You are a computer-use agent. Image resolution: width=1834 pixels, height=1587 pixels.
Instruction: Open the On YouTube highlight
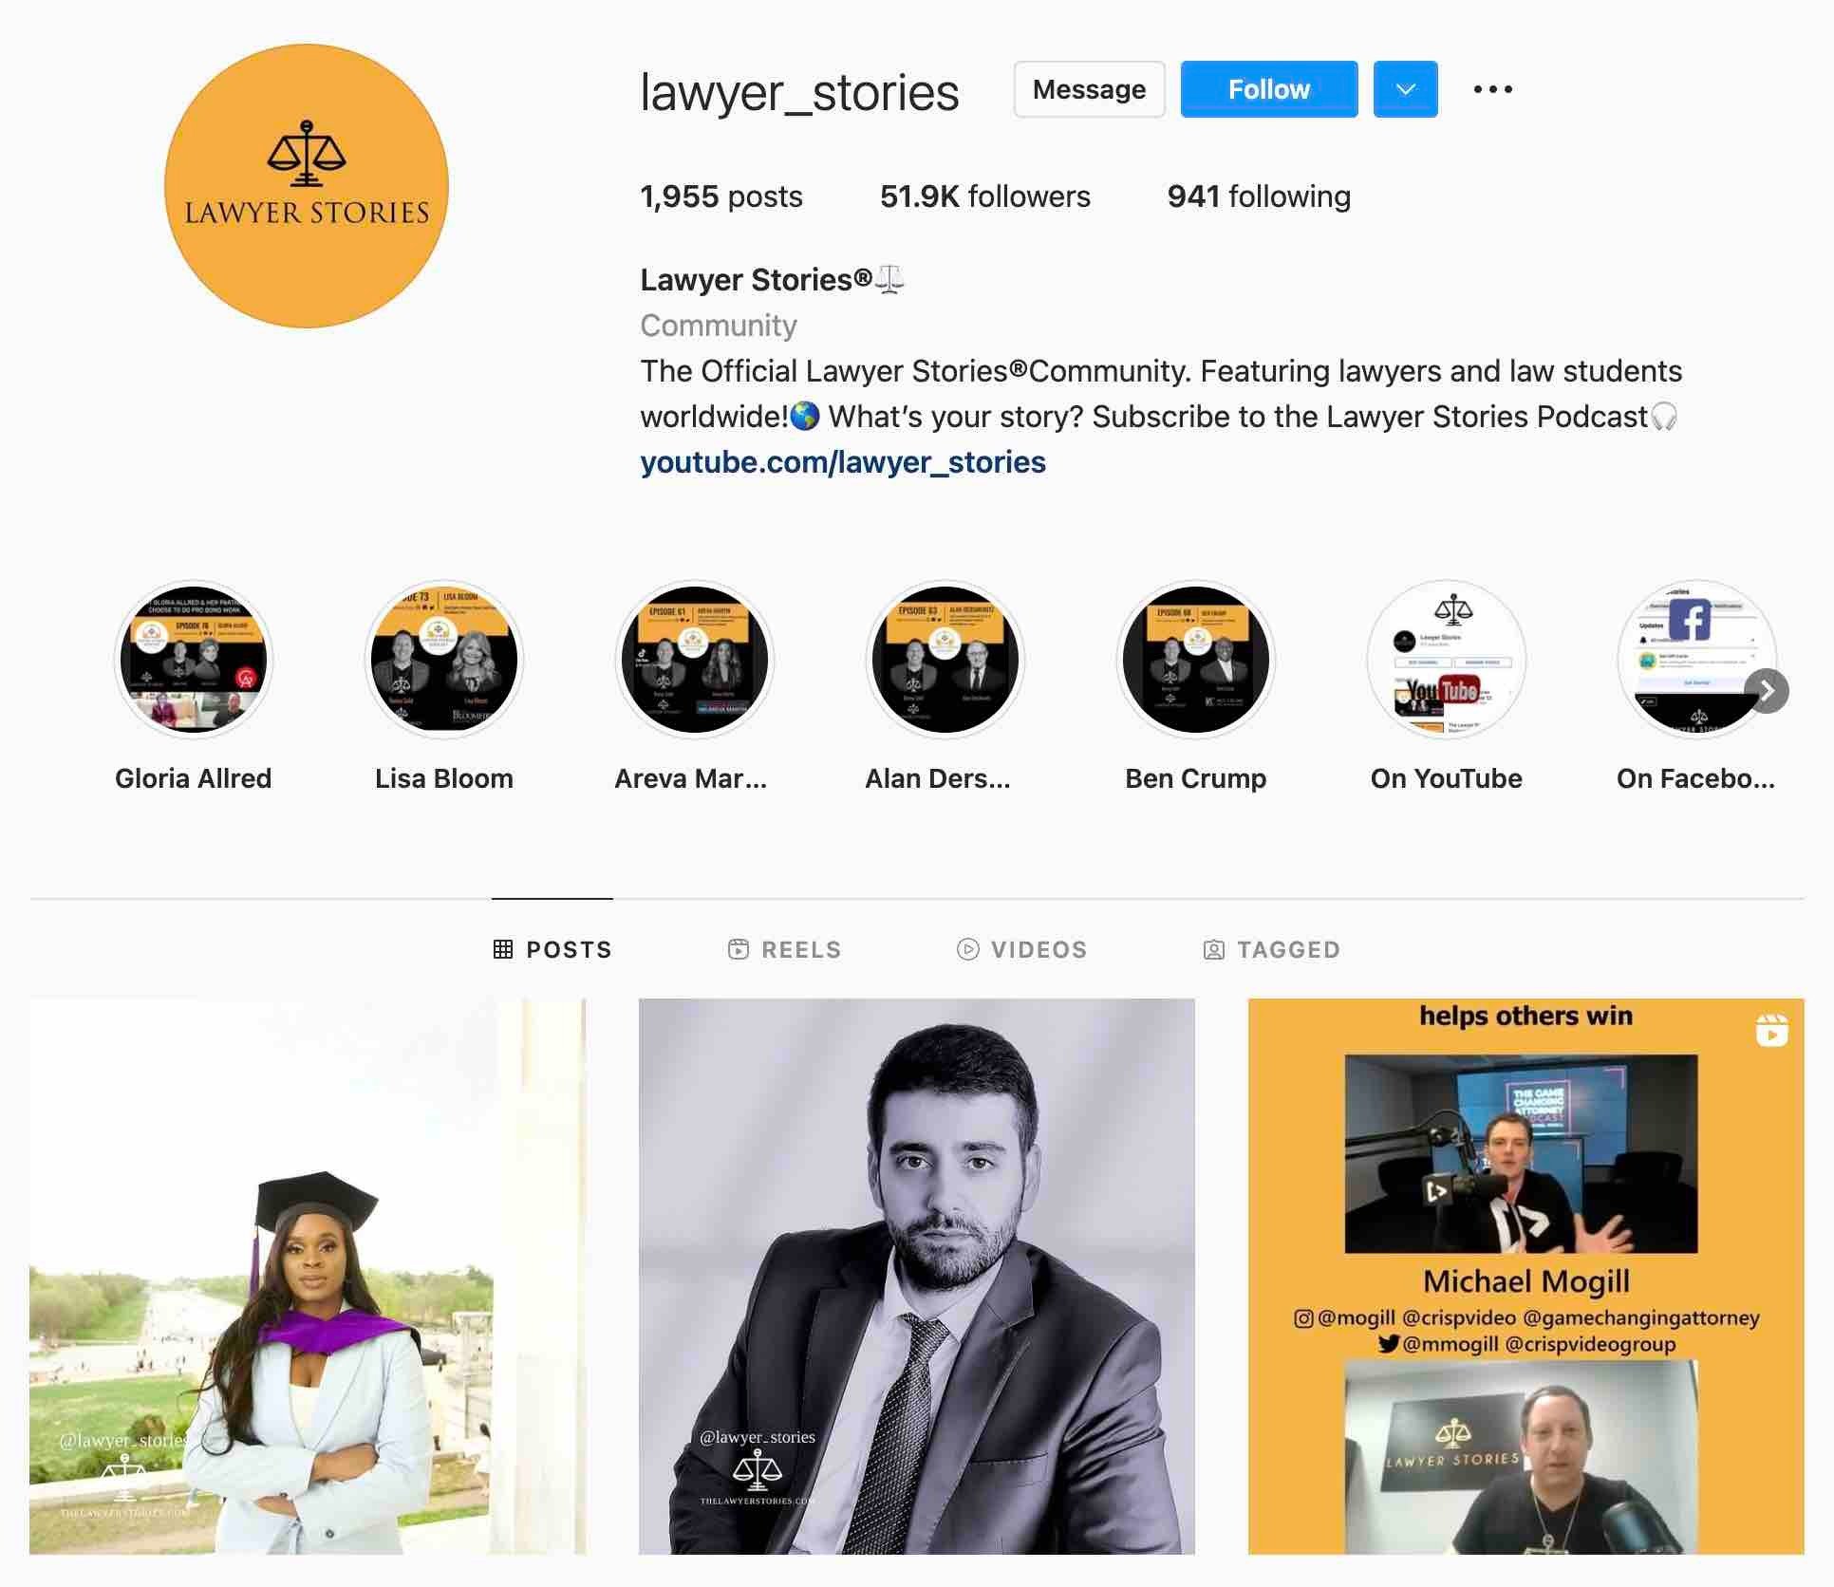1447,659
